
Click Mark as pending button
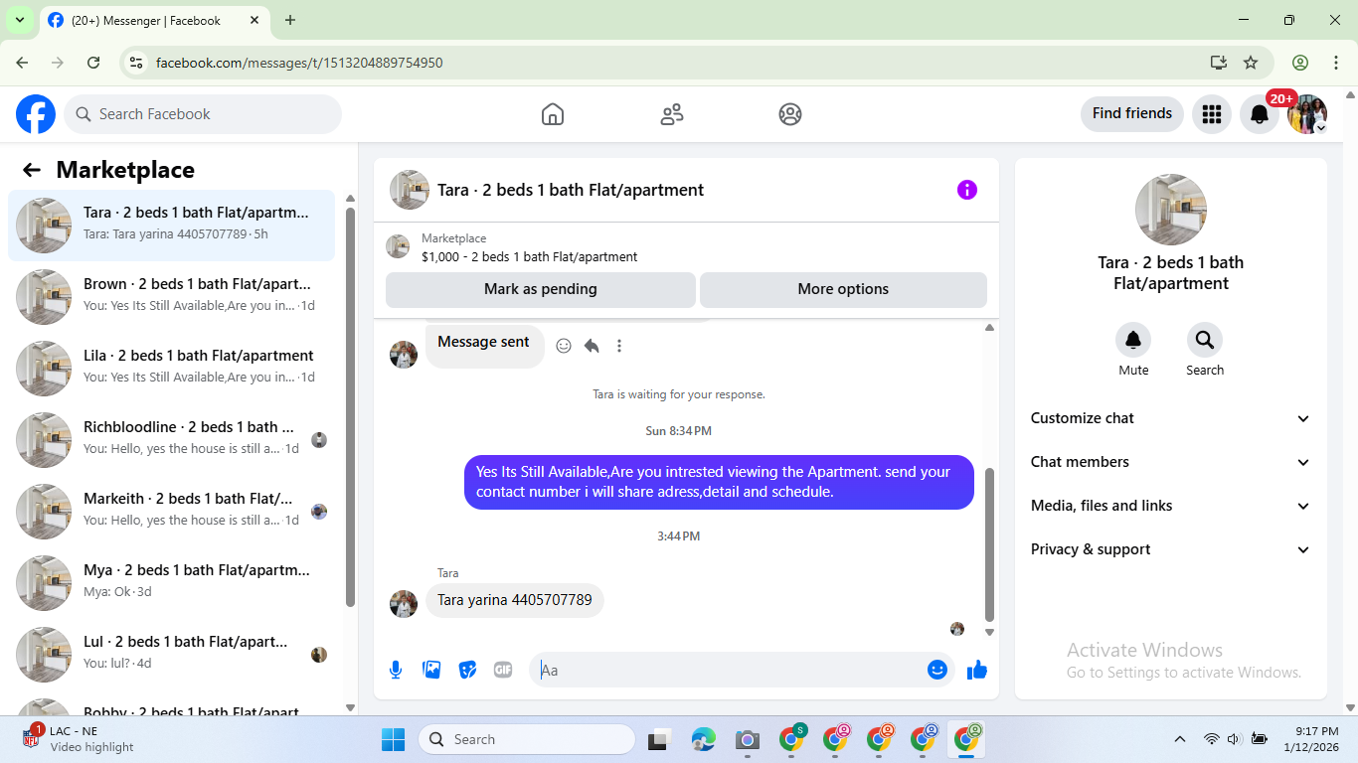tap(541, 289)
